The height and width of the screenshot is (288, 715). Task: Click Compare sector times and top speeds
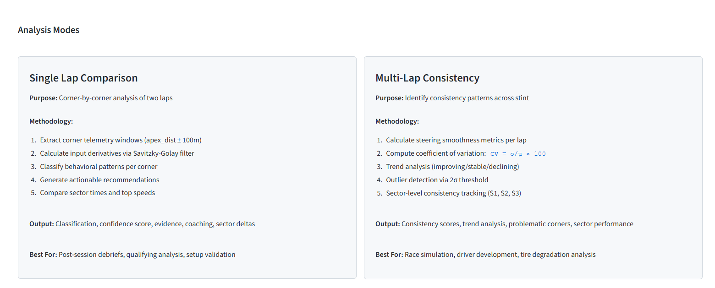pyautogui.click(x=97, y=193)
